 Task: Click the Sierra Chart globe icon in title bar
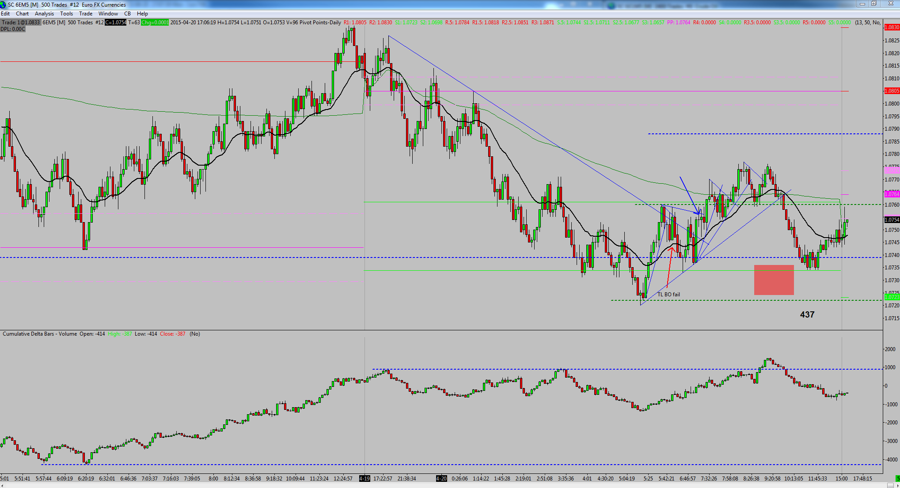(x=3, y=4)
